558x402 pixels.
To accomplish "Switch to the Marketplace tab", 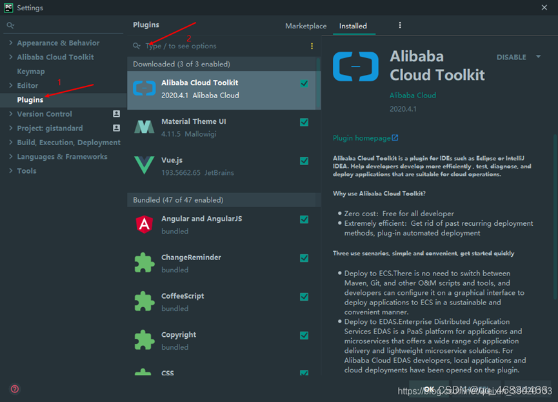I will 306,26.
